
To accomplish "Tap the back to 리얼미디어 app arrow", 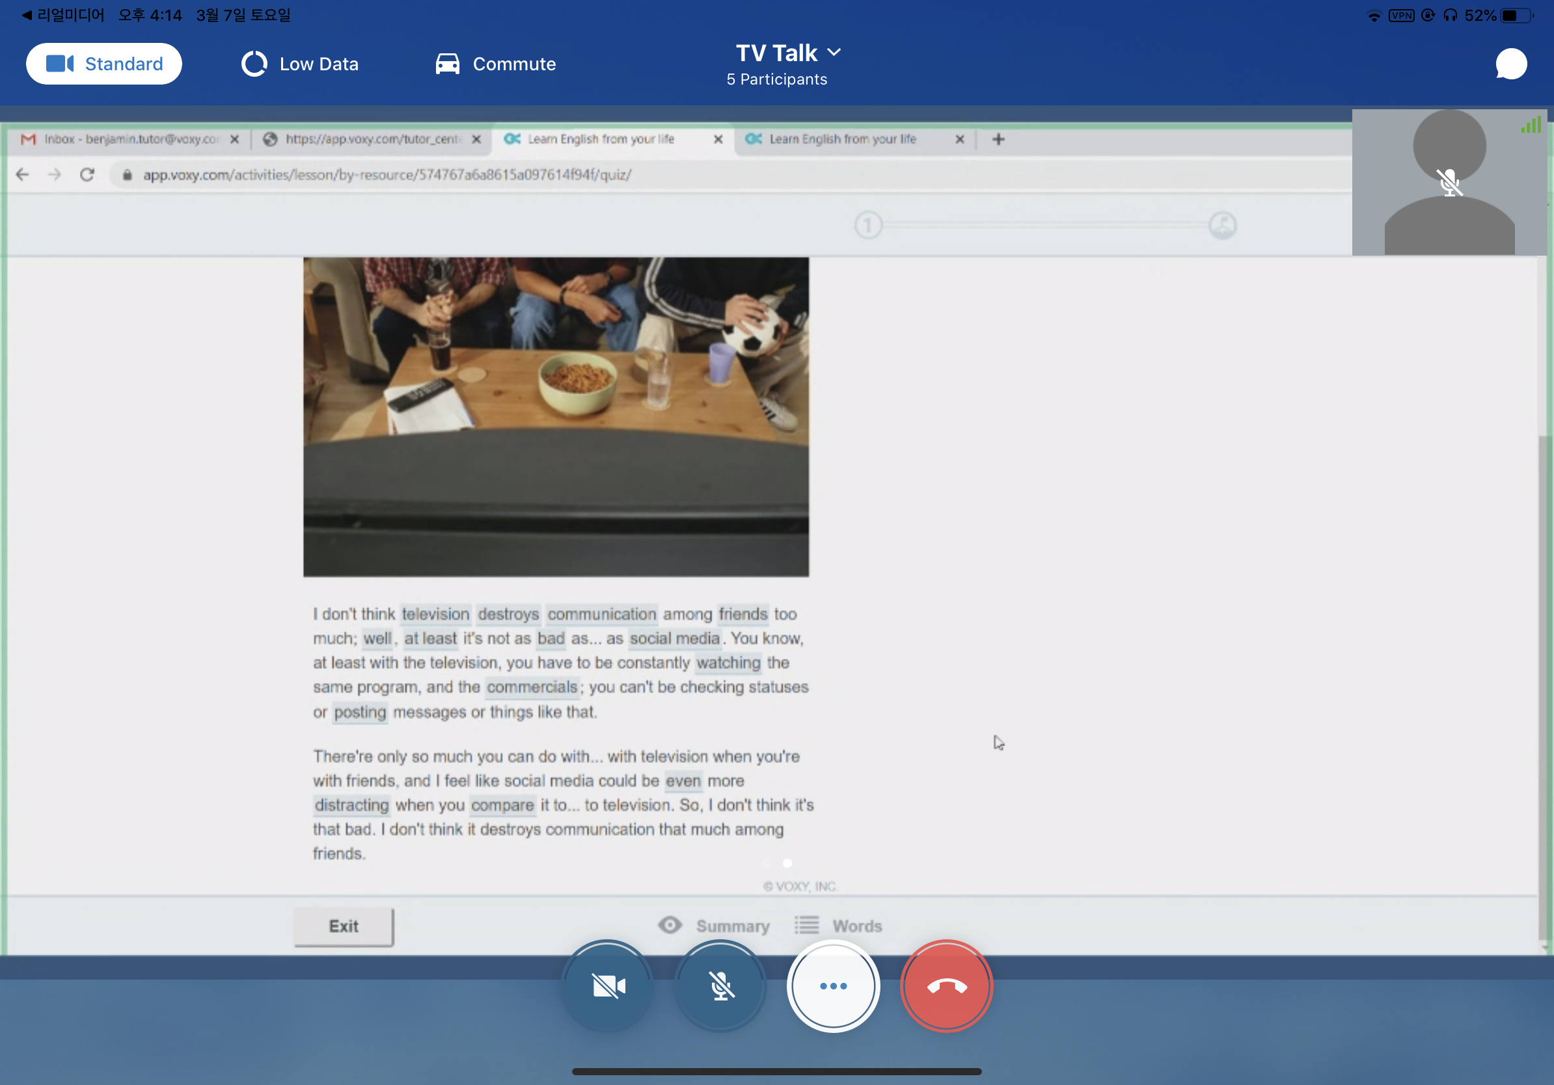I will click(x=27, y=15).
